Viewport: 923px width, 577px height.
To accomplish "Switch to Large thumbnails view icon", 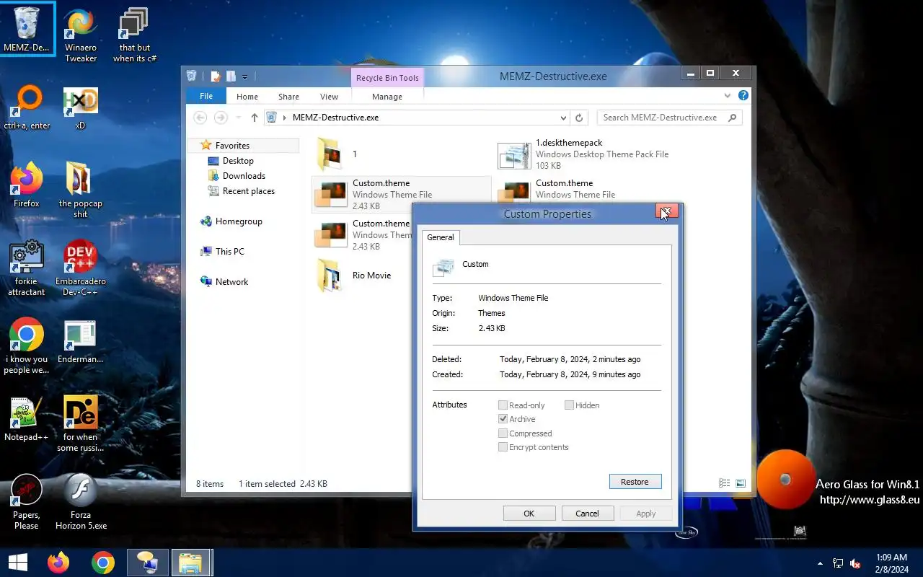I will coord(740,483).
